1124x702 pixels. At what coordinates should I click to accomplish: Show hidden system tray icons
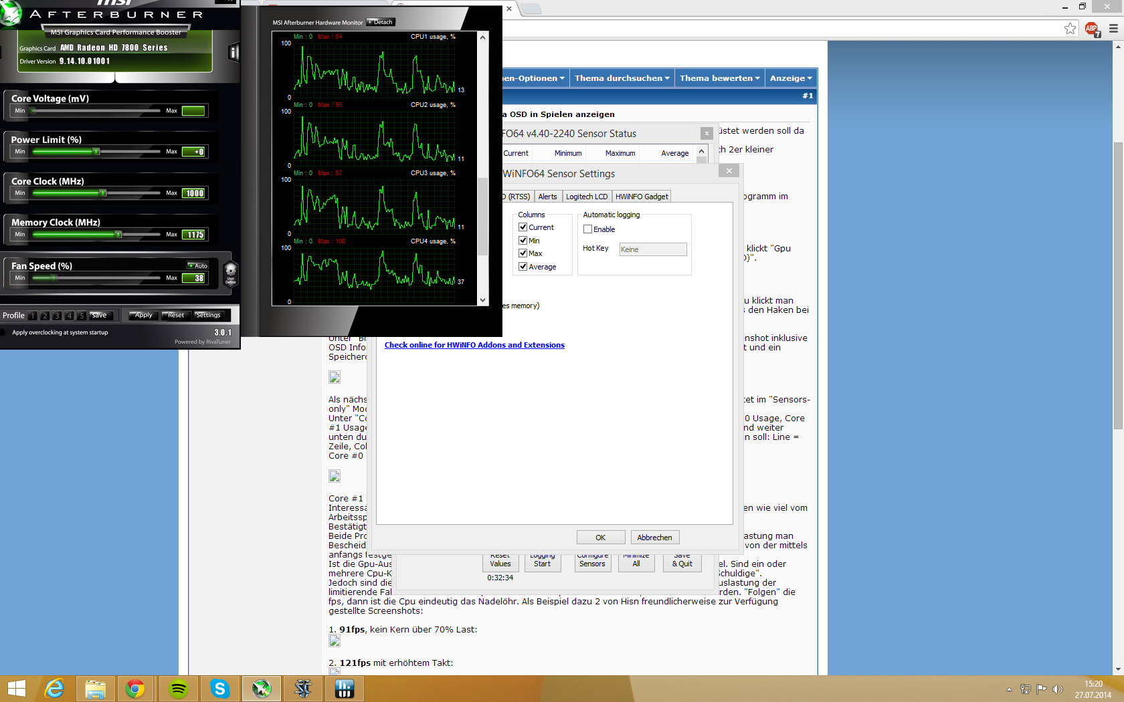(x=1009, y=689)
